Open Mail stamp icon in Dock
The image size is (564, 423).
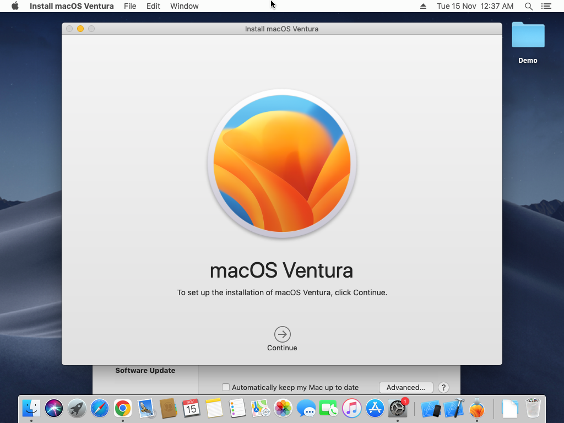145,408
